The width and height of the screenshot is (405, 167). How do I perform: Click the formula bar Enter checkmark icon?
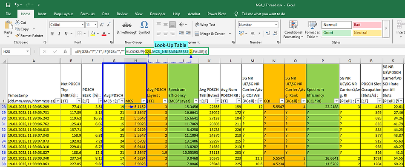coord(55,51)
